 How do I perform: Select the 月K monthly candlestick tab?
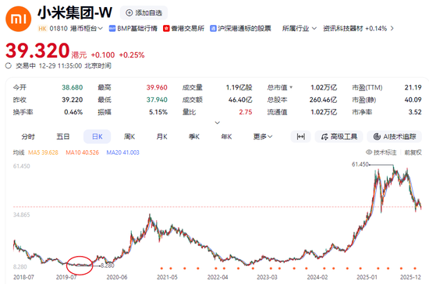point(161,137)
